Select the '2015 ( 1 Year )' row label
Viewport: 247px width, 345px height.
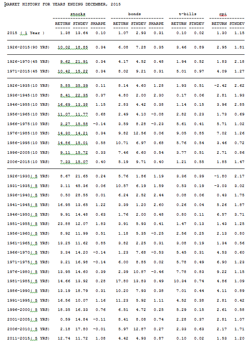(26, 33)
